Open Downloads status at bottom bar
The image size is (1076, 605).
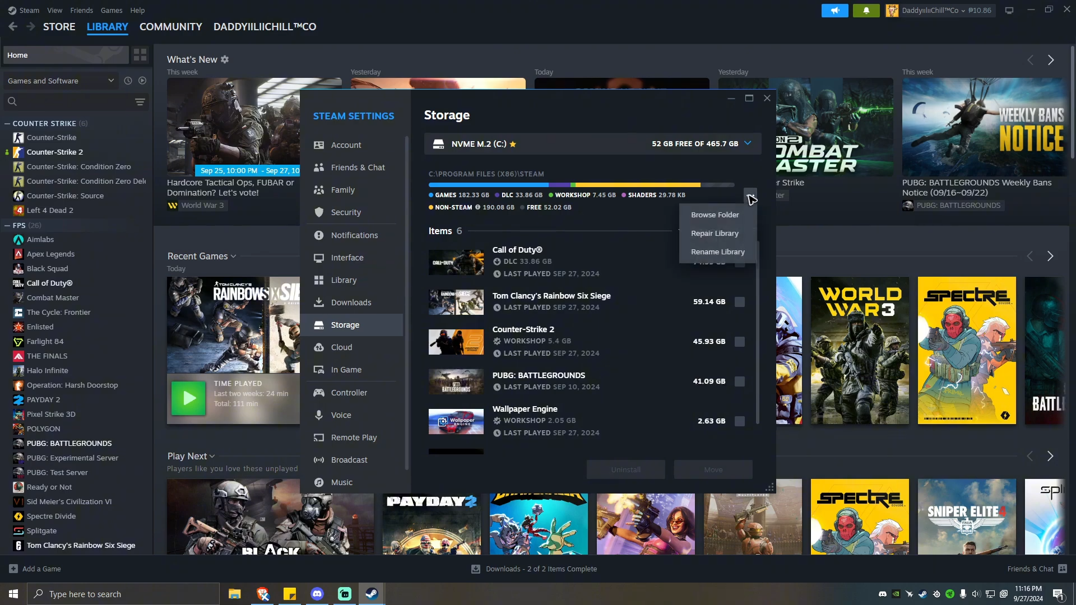click(534, 569)
